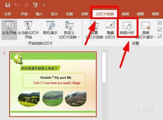The image size is (163, 120).
Task: Select slide 1 thumbnail in the panel
Action: coord(53,84)
